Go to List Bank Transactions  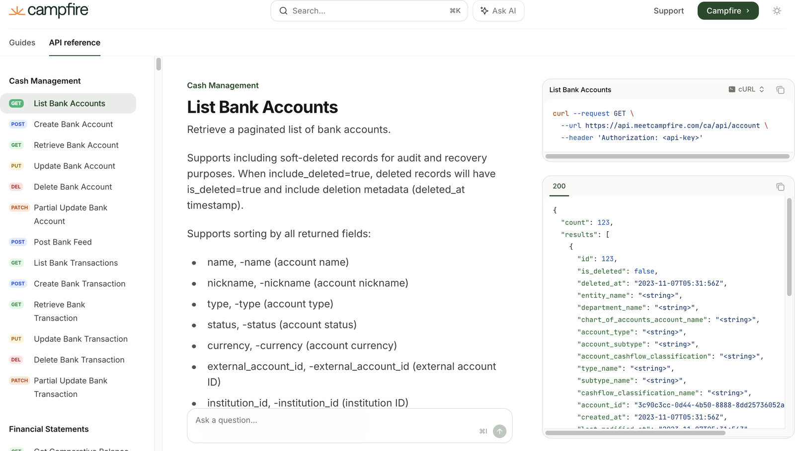(x=68, y=263)
